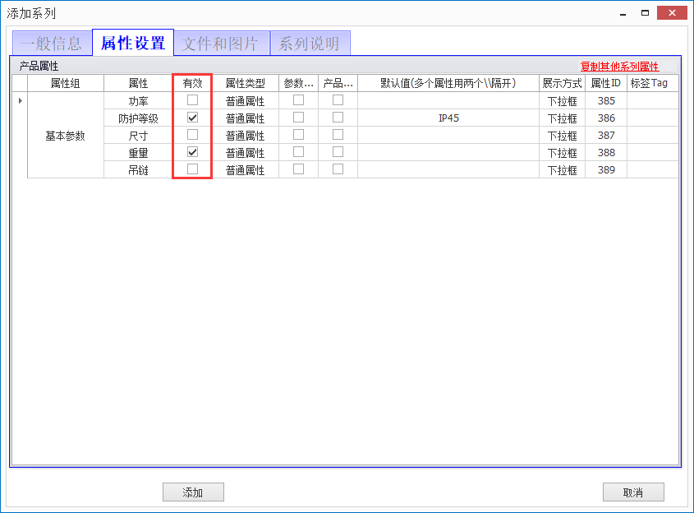
Task: Click the empty 默认值 cell for 功率
Action: (x=448, y=100)
